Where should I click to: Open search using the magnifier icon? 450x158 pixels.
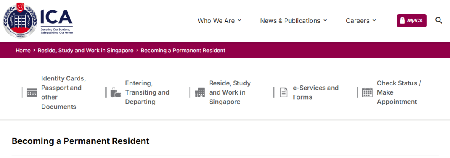(438, 21)
